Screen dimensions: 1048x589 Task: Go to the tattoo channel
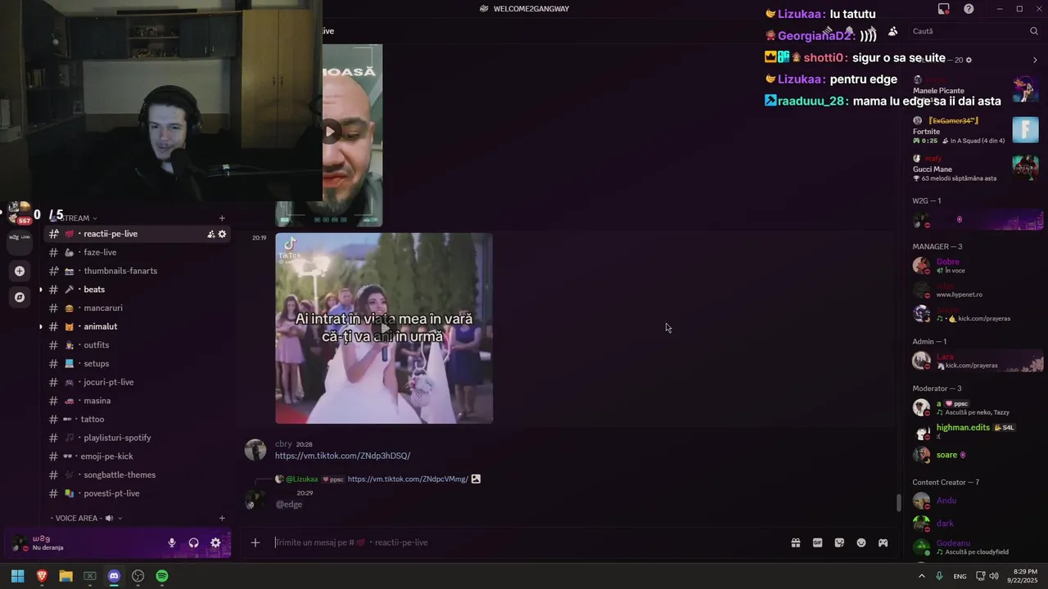coord(136,420)
